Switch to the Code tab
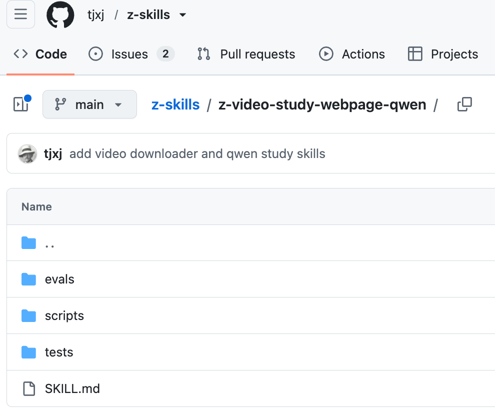This screenshot has height=409, width=495. (40, 54)
